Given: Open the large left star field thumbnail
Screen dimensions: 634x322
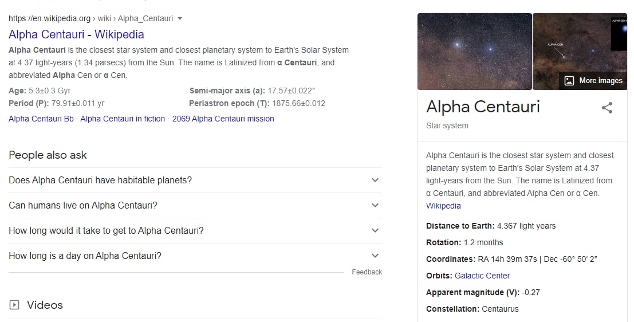Looking at the screenshot, I should point(474,52).
